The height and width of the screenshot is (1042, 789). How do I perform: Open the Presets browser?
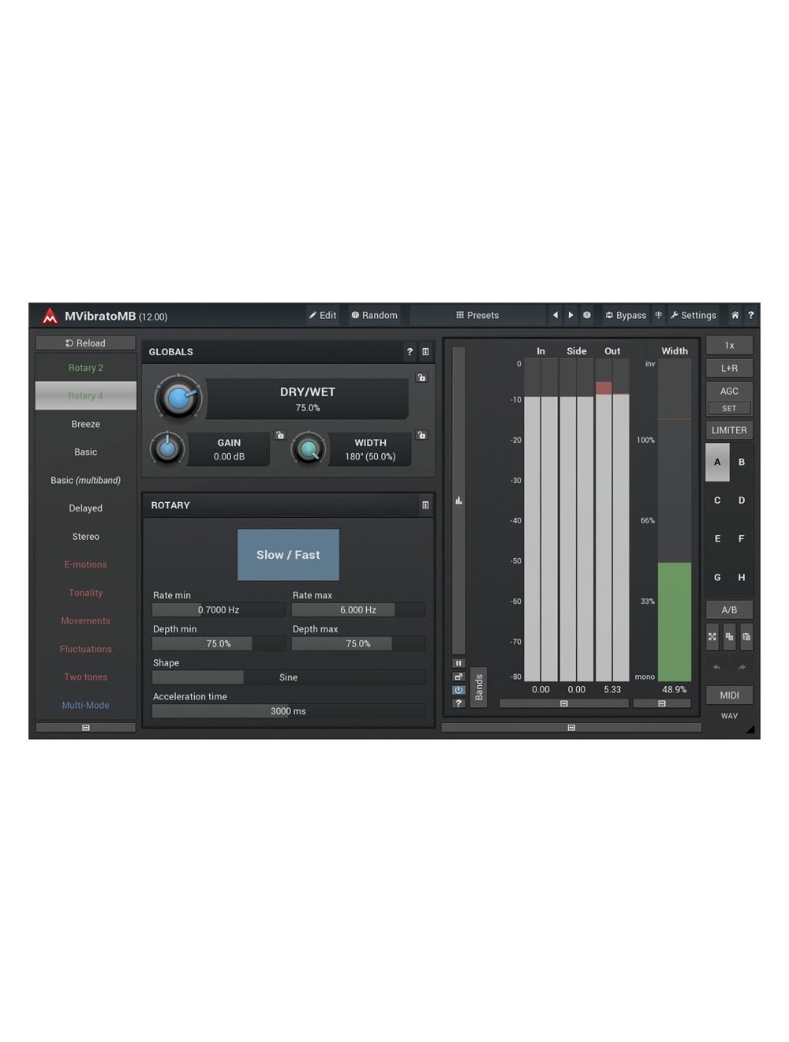[x=477, y=315]
